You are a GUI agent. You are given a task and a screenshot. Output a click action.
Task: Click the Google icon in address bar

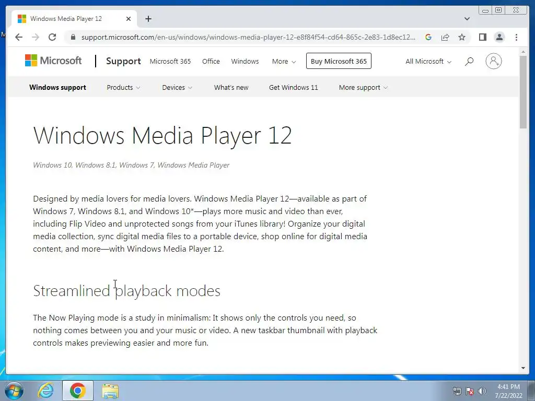coord(428,37)
